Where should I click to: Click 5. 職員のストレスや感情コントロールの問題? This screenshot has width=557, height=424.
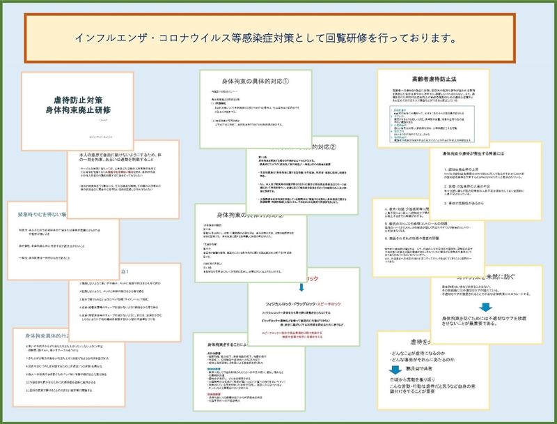[x=416, y=224]
